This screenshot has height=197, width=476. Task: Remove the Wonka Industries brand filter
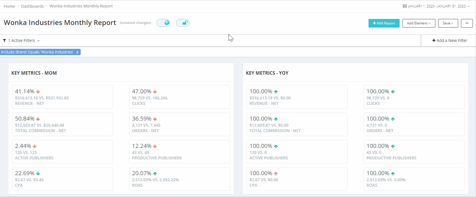[77, 52]
